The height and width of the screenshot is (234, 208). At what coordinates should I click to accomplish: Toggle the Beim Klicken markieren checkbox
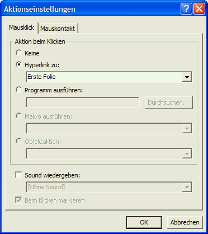tap(18, 200)
